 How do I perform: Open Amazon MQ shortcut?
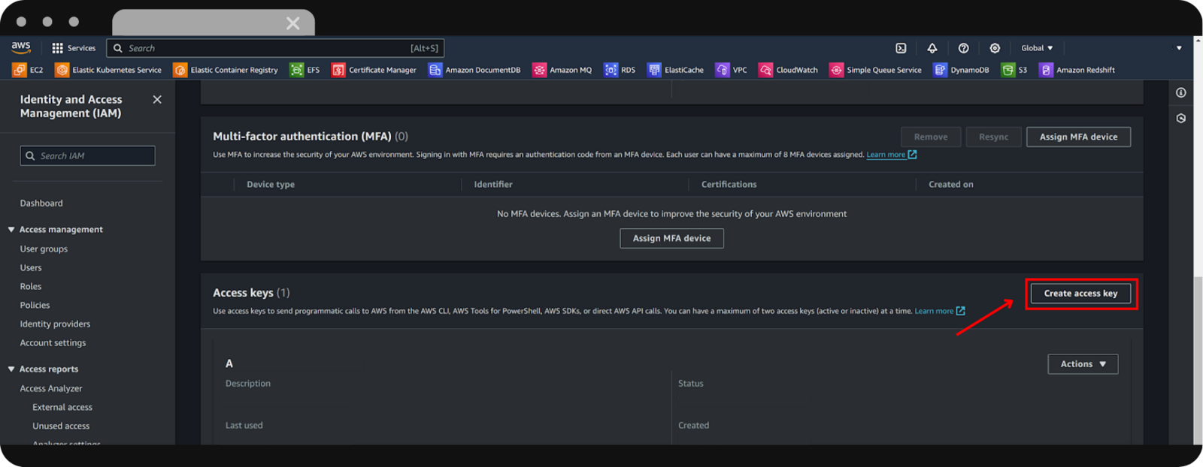coord(562,70)
